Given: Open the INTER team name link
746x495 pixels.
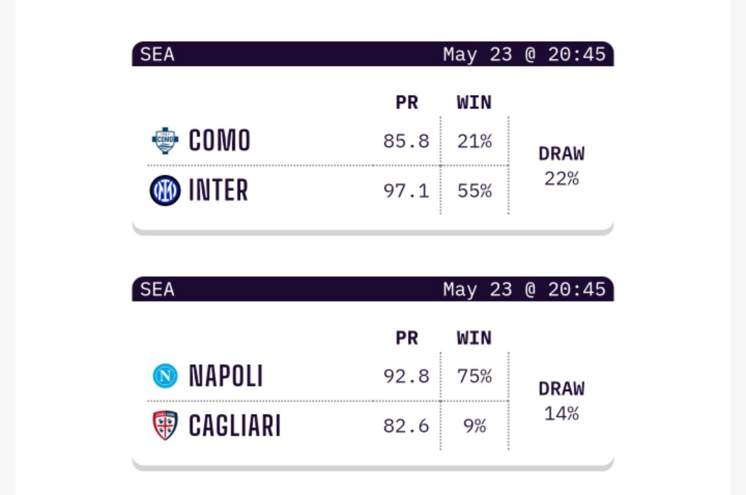Looking at the screenshot, I should coord(218,191).
